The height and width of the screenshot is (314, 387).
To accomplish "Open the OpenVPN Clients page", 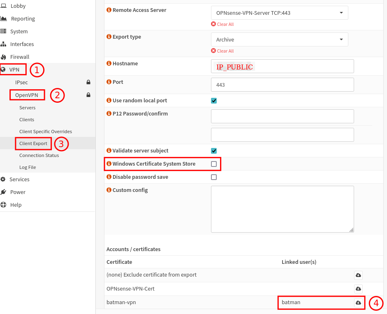I will point(27,120).
